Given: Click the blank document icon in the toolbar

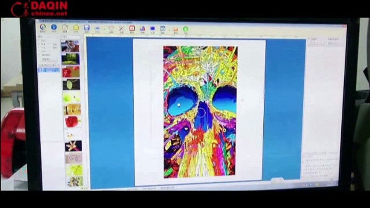Looking at the screenshot, I should 65,27.
